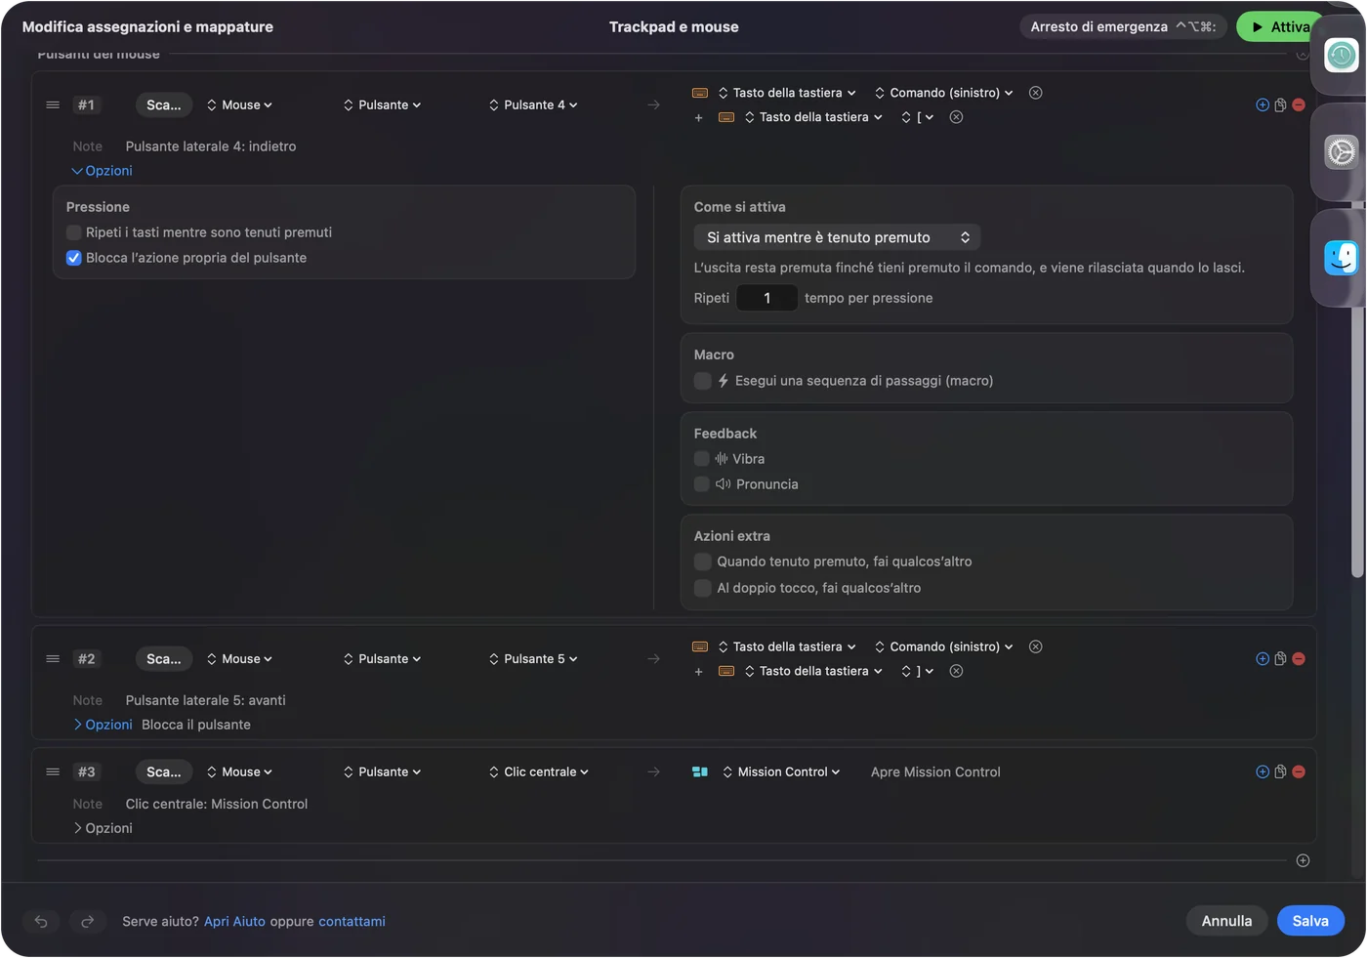Expand Opzioni for mapping #2
The height and width of the screenshot is (958, 1367).
pyautogui.click(x=103, y=725)
